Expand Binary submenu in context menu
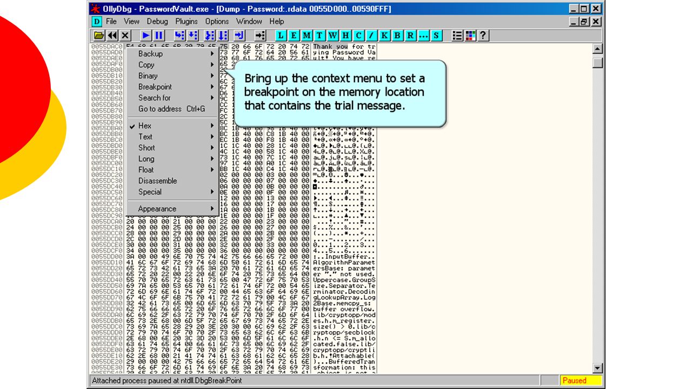Screen dimensions: 692x389 point(172,76)
